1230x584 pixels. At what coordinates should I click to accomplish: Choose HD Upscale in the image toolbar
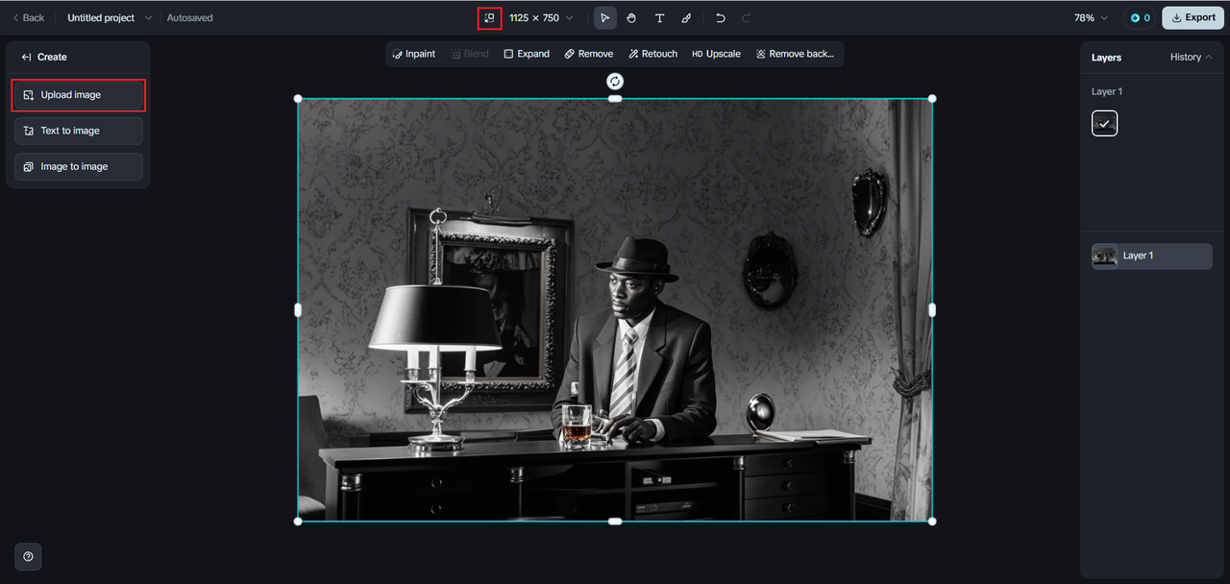pyautogui.click(x=717, y=54)
